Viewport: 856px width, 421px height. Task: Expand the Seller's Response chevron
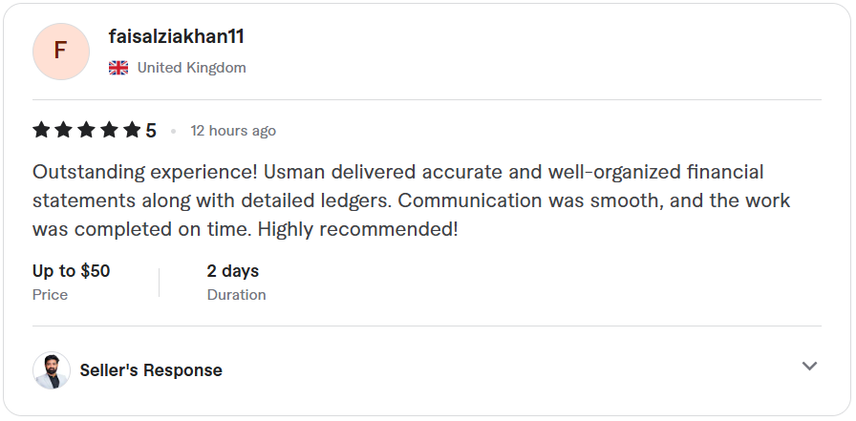point(809,367)
